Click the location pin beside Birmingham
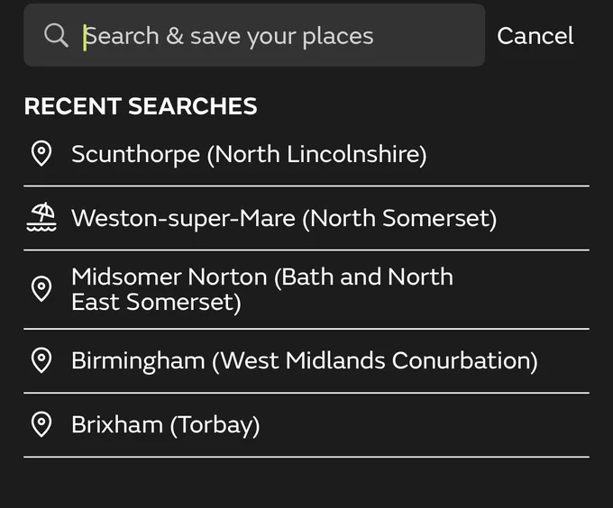This screenshot has width=613, height=508. (x=41, y=360)
